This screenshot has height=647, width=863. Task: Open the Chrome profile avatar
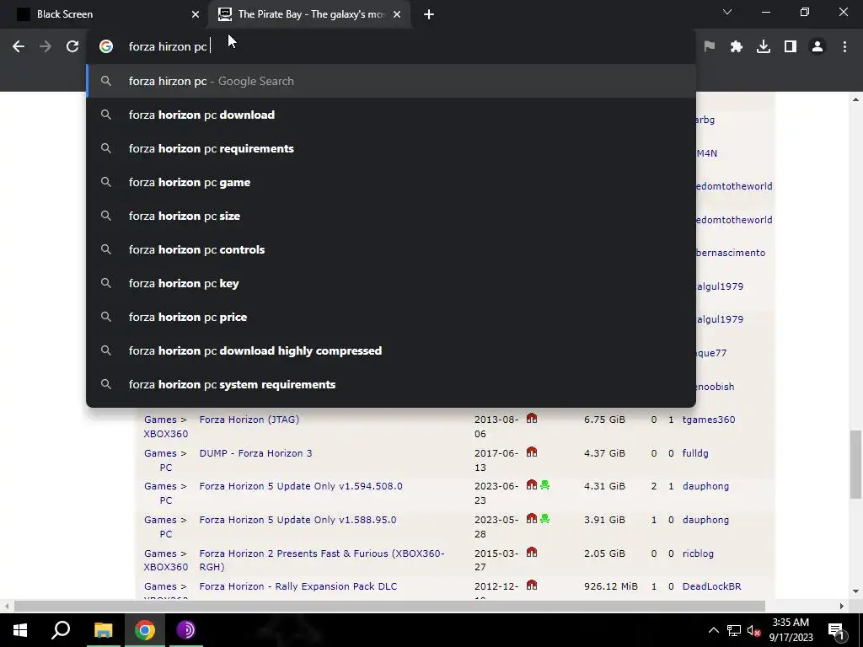coord(817,47)
